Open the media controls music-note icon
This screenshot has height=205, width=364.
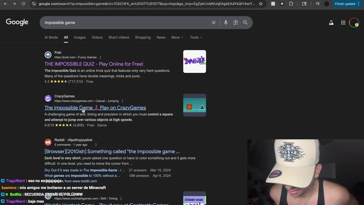318,4
